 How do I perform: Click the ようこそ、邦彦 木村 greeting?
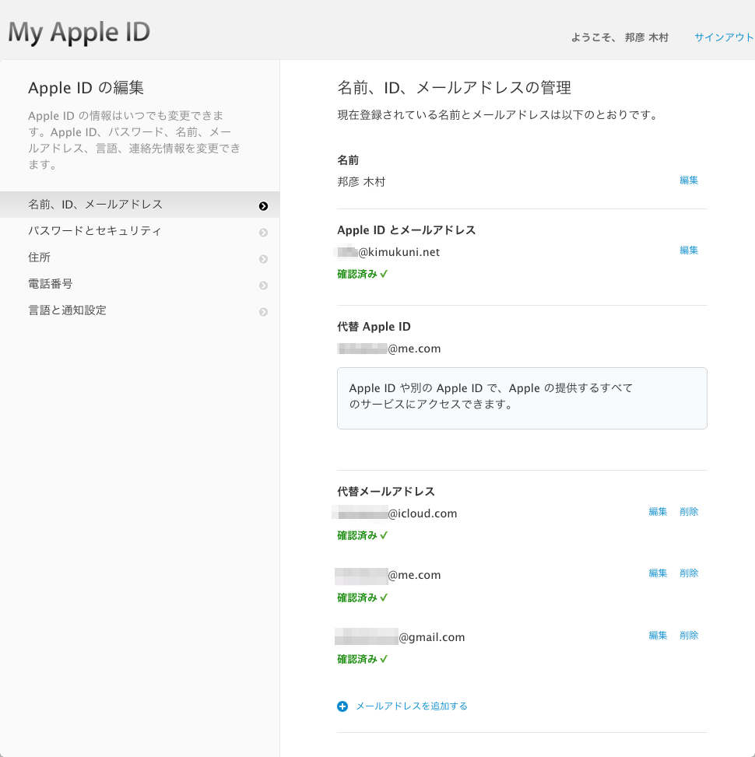click(x=620, y=37)
